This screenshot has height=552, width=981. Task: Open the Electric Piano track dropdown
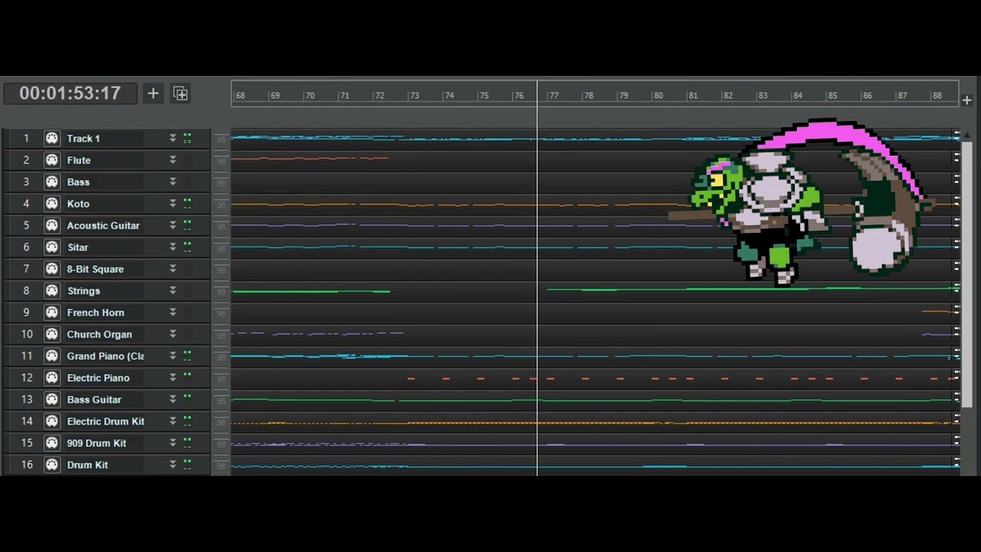[x=172, y=378]
